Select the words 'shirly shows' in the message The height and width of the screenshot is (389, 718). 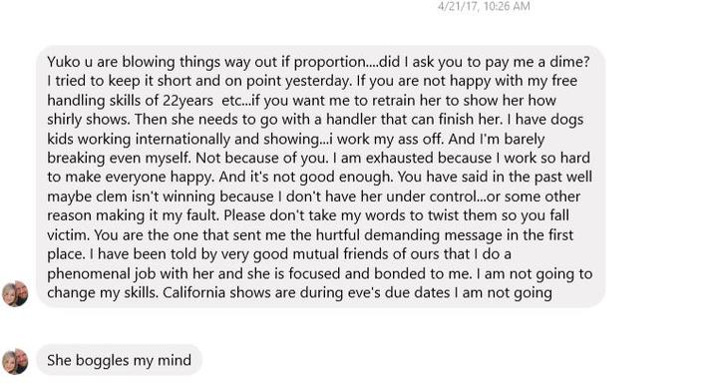coord(89,120)
